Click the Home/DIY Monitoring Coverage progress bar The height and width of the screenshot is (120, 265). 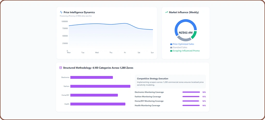coord(191,101)
